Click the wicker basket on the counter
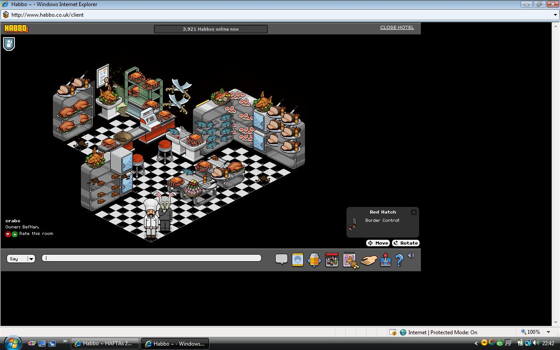This screenshot has width=560, height=350. click(x=123, y=138)
